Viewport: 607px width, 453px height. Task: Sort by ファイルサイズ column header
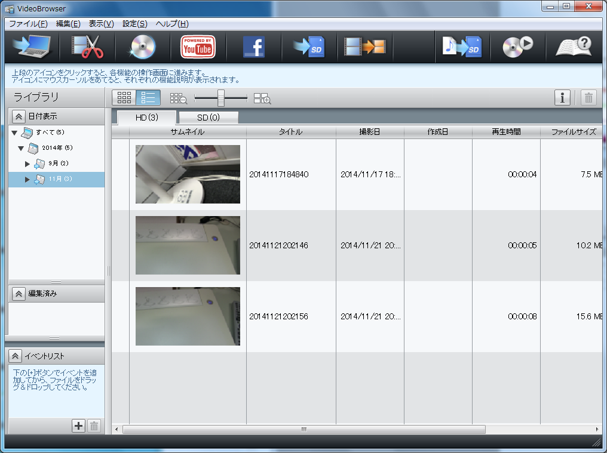pyautogui.click(x=571, y=131)
